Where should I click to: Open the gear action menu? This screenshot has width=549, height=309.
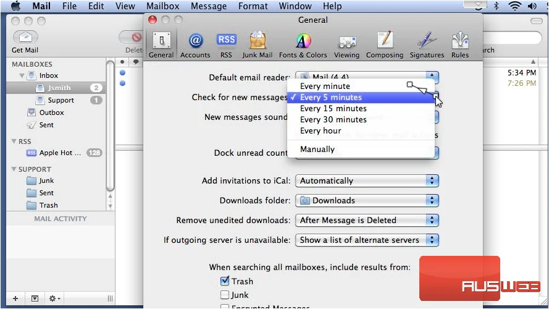coord(54,298)
